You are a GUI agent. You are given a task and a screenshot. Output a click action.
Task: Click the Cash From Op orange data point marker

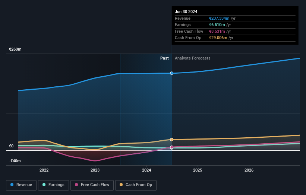point(172,140)
